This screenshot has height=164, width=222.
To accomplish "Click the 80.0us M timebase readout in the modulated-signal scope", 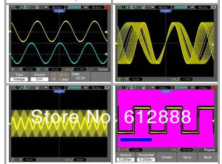I will pos(57,88).
